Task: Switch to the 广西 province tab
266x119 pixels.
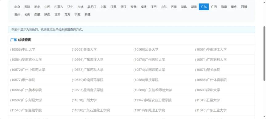Action: [x=214, y=7]
